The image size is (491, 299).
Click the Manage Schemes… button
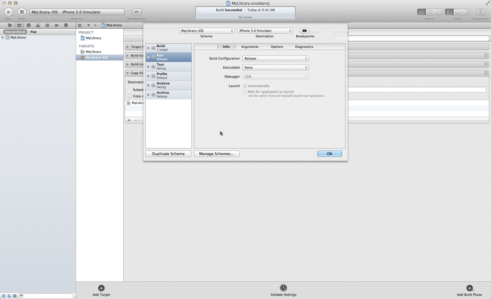(x=217, y=154)
